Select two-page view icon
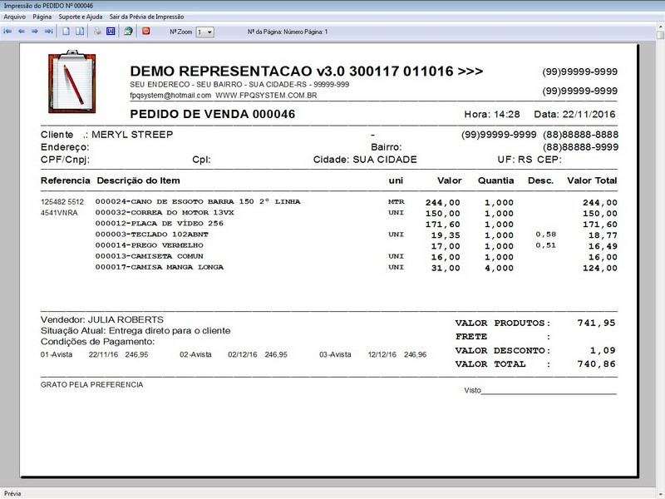665x499 pixels. click(80, 32)
